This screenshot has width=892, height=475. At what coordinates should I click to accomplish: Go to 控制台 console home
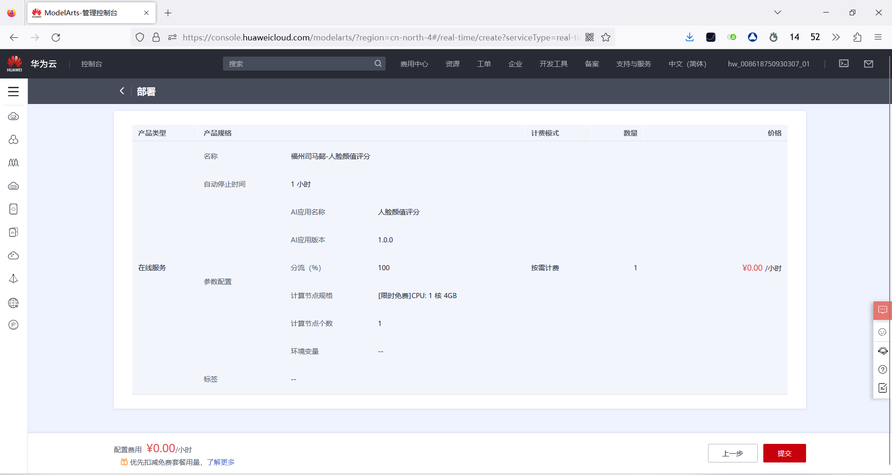92,64
